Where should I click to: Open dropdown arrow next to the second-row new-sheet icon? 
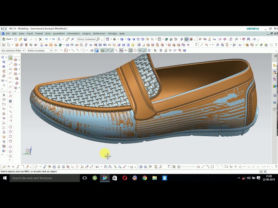click(12, 45)
